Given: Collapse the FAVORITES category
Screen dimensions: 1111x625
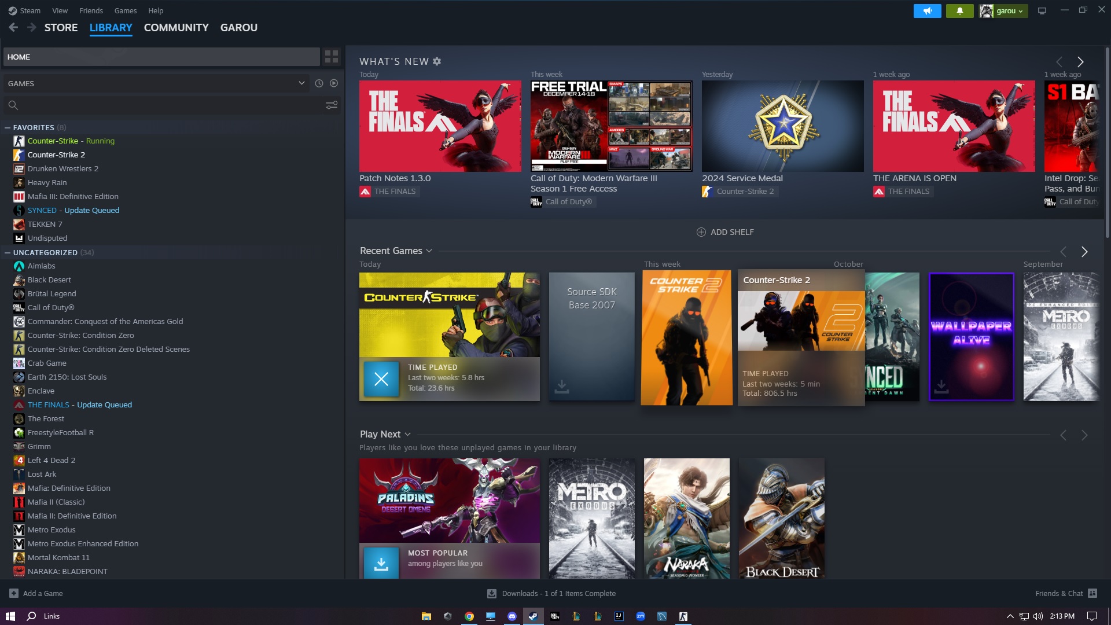Looking at the screenshot, I should pos(8,128).
